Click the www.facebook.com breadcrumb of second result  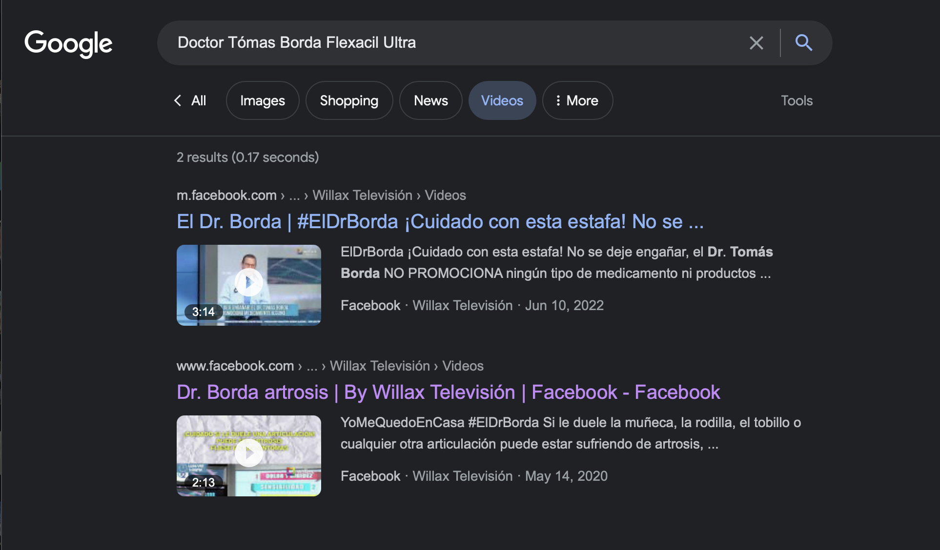coord(235,366)
